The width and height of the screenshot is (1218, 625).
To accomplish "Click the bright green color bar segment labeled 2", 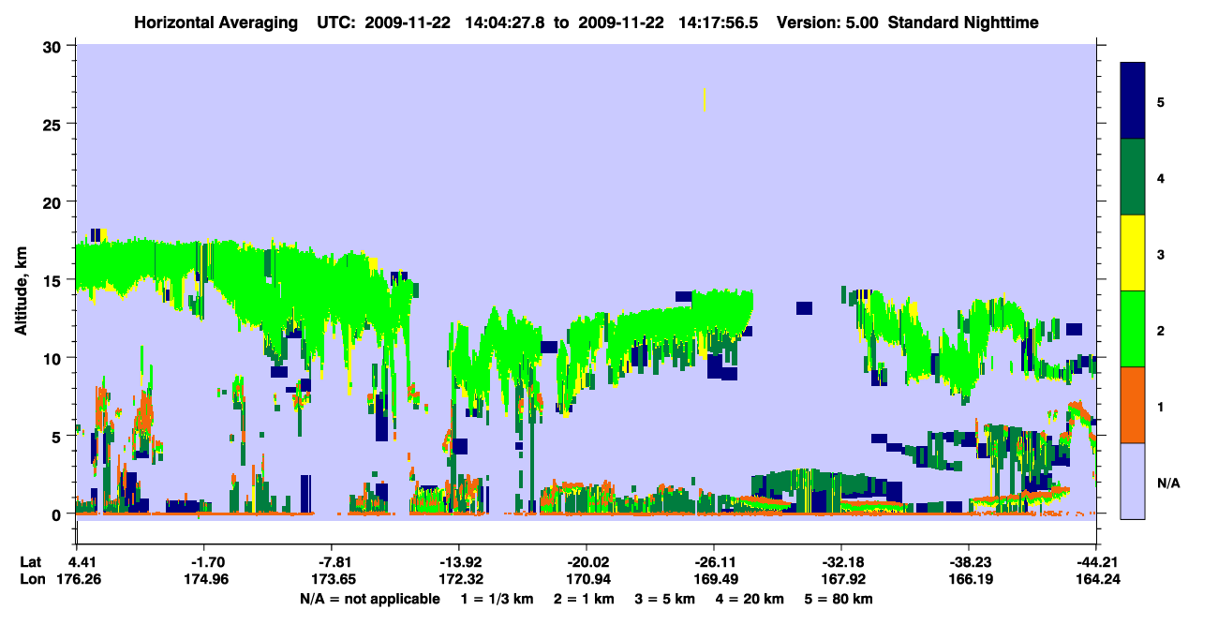I will (x=1133, y=329).
